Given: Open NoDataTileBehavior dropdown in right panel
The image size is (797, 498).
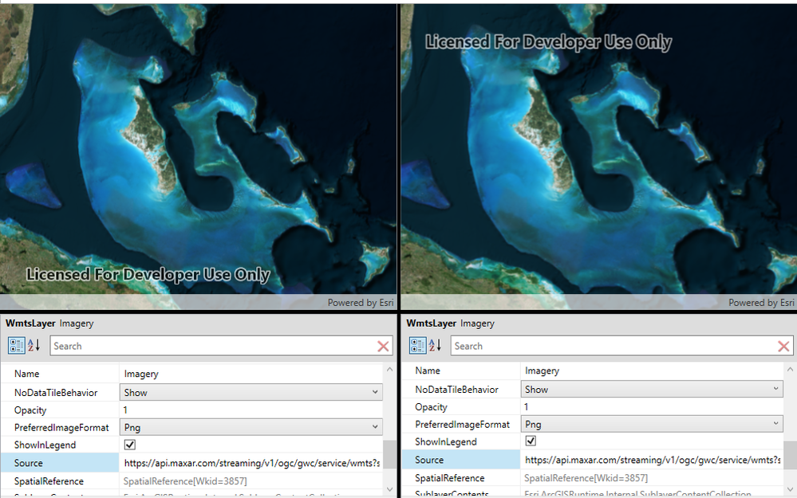Looking at the screenshot, I should pyautogui.click(x=652, y=390).
